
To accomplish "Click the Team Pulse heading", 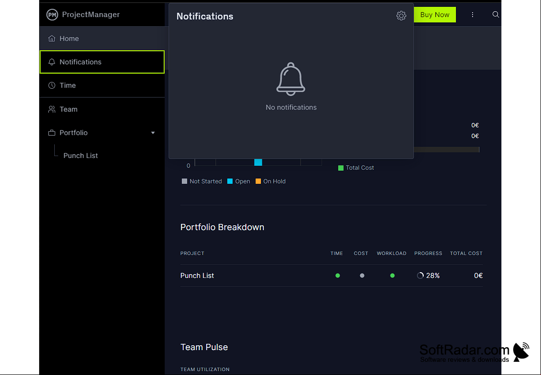I will pos(204,347).
